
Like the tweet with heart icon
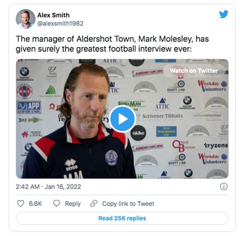21,204
